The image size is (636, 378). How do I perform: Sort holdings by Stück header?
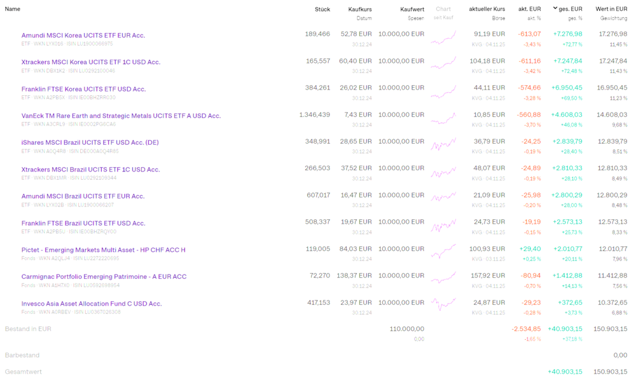(x=322, y=10)
